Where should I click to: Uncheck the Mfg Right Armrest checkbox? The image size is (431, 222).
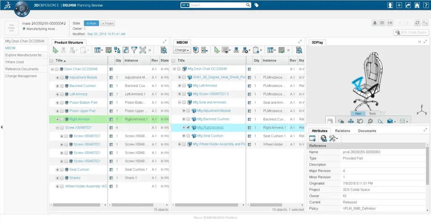tap(188, 127)
